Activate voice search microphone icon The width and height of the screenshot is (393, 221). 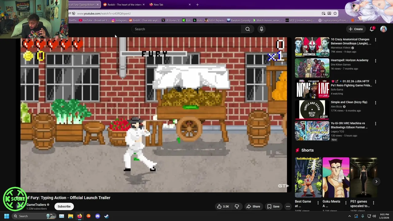(x=262, y=29)
